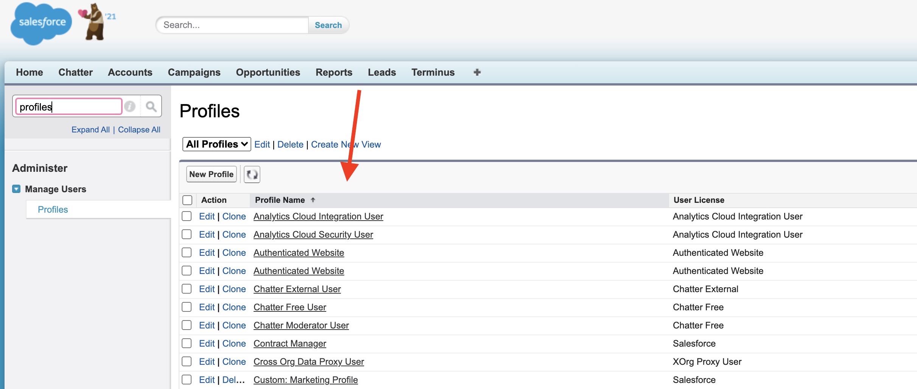Switch to the Campaigns tab

tap(194, 72)
